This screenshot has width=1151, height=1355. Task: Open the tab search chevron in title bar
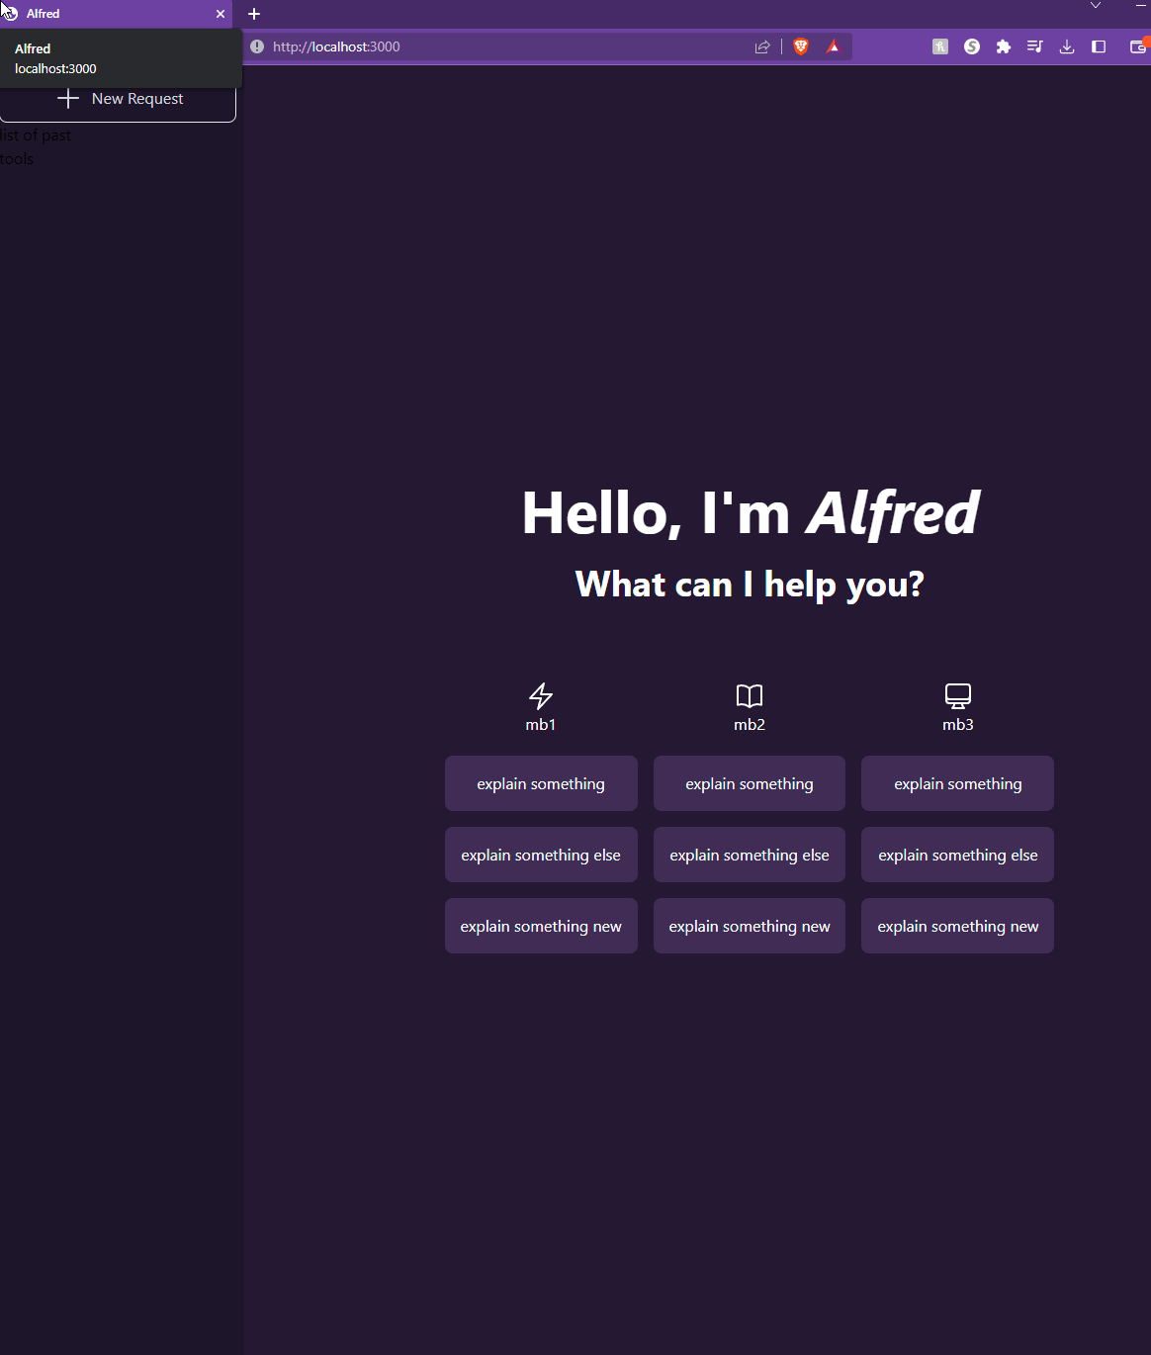click(1096, 6)
